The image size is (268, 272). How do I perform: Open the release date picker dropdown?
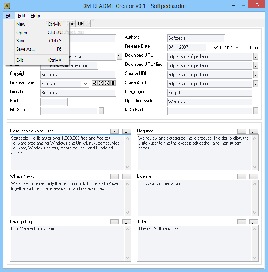click(x=237, y=48)
